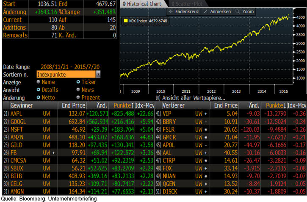Open the AAPL winner row
This screenshot has width=307, height=202.
point(78,113)
